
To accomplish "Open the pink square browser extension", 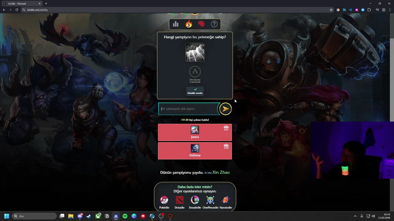I will click(x=356, y=10).
